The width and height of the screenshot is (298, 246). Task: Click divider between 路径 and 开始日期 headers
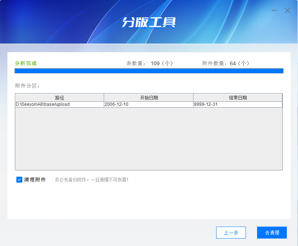(x=104, y=98)
